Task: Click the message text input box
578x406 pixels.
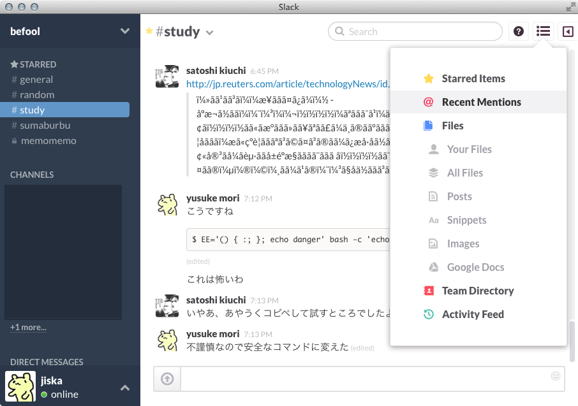Action: click(373, 379)
